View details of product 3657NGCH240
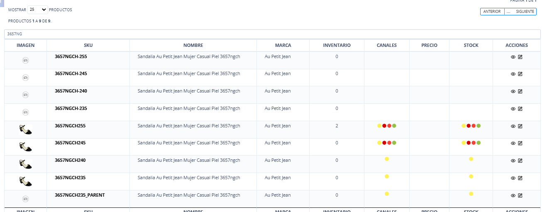 [513, 161]
